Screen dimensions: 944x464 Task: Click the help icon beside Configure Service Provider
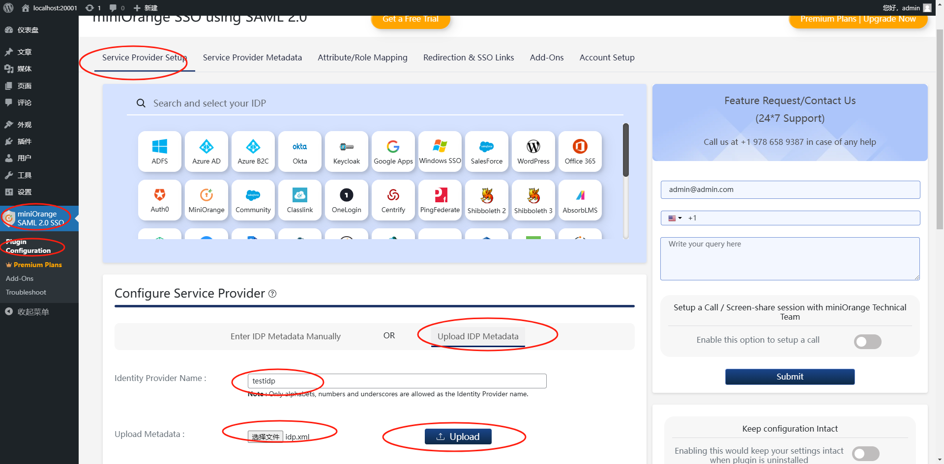pyautogui.click(x=272, y=294)
